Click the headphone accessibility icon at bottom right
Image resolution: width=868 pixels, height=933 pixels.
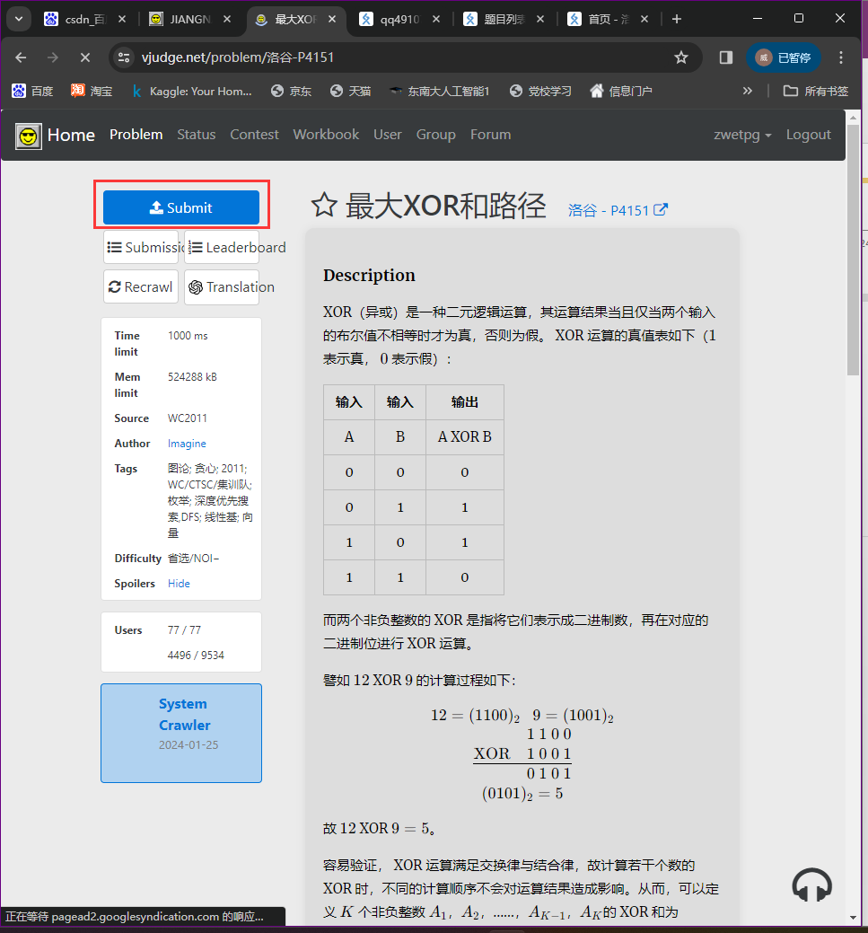pos(811,885)
